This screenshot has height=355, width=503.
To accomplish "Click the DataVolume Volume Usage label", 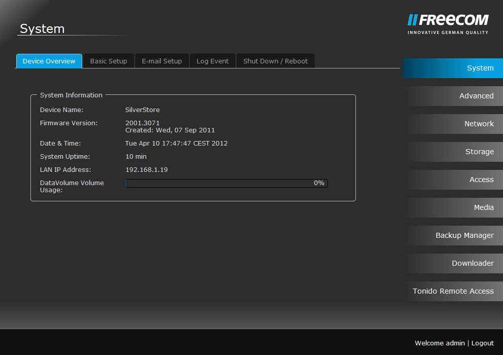I will click(72, 187).
